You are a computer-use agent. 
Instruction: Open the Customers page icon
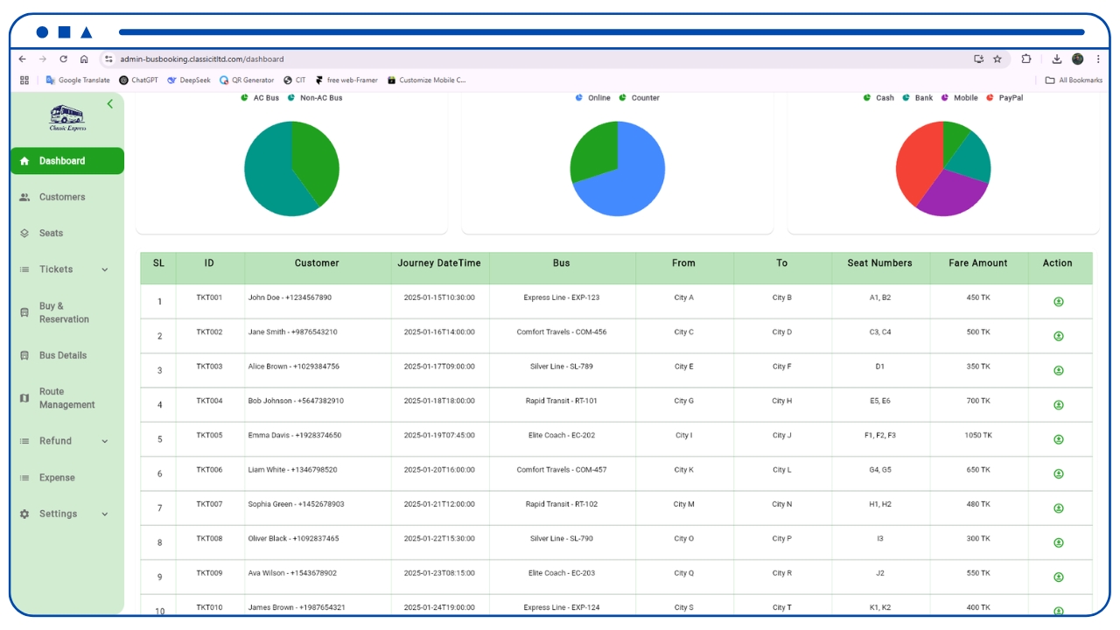tap(24, 198)
